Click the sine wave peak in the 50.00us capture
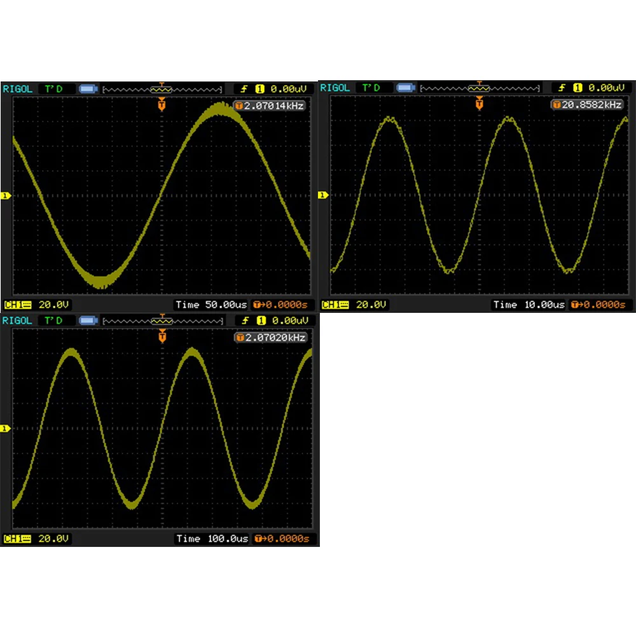 [220, 109]
